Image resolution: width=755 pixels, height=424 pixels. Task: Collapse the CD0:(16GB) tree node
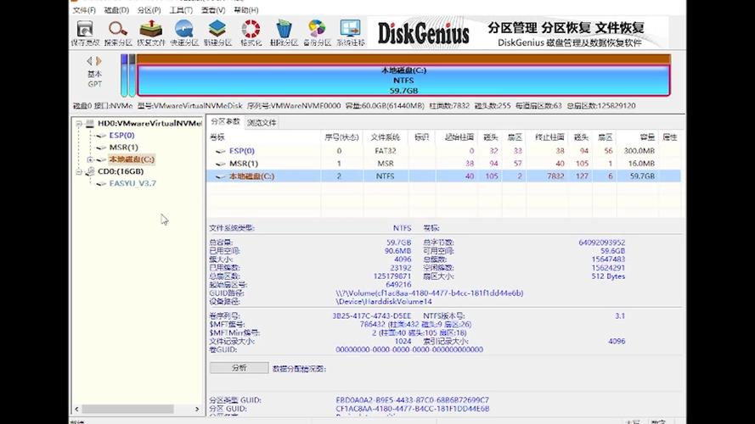coord(79,171)
